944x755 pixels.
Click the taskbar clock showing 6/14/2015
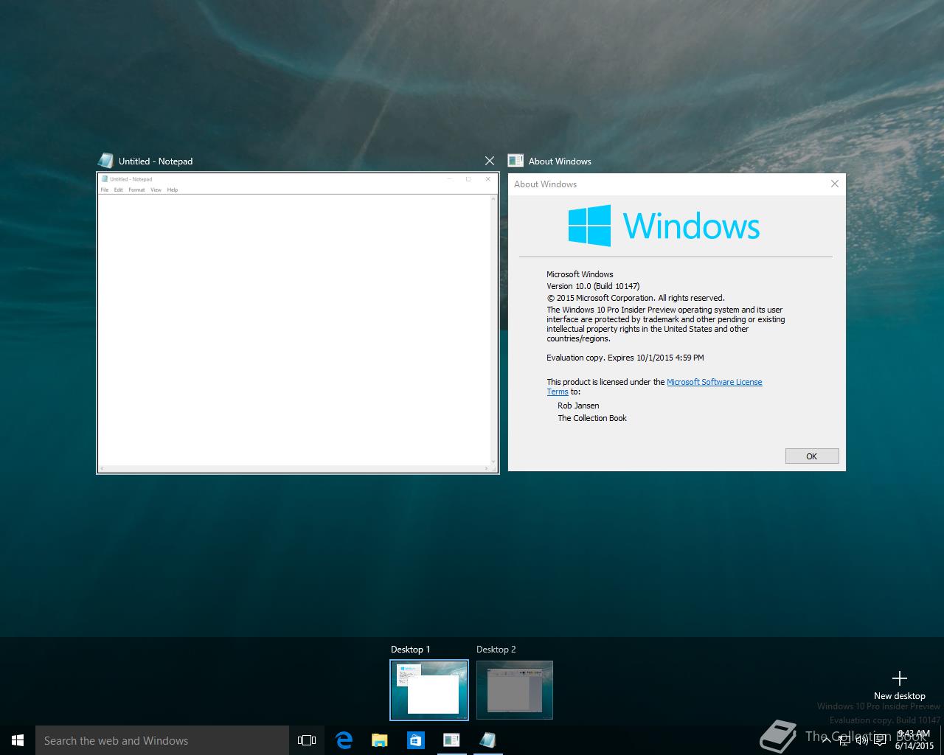pos(914,740)
